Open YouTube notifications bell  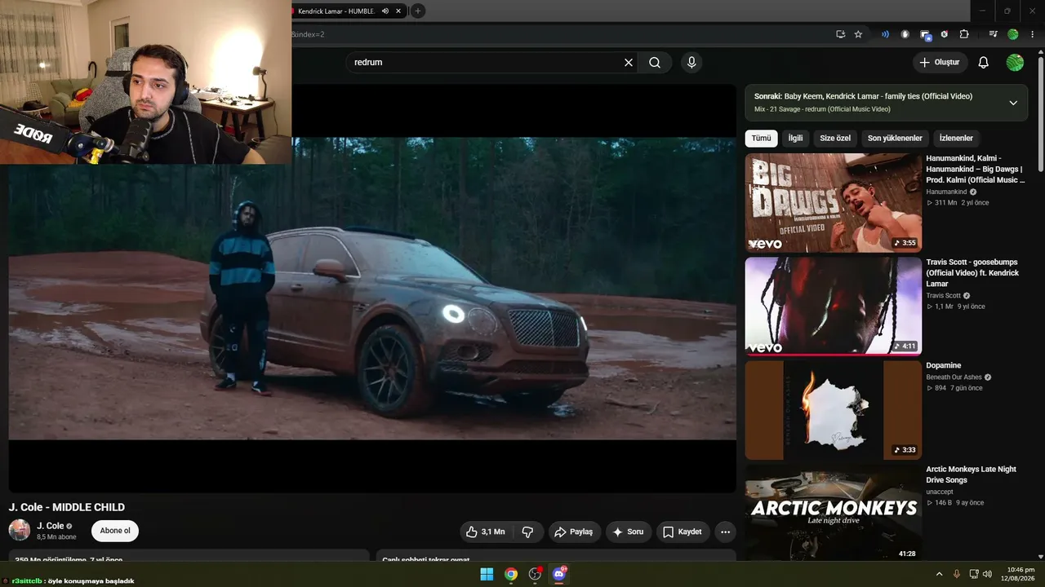[984, 63]
